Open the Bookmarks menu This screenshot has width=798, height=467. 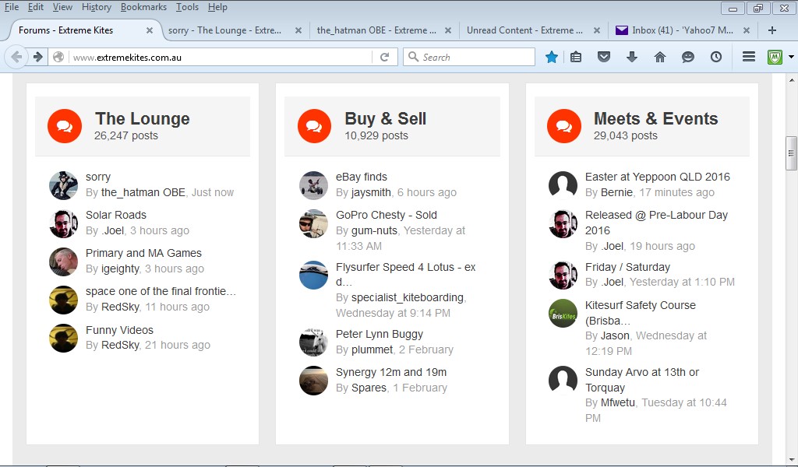143,7
